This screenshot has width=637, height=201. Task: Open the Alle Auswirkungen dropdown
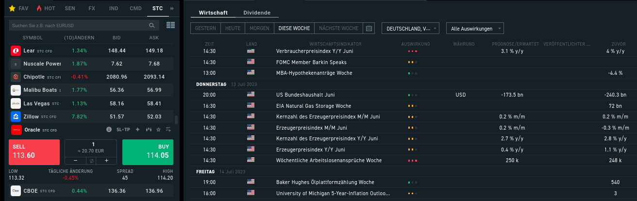coord(475,28)
